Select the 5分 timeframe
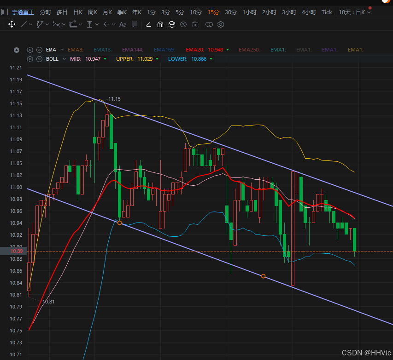393x360 pixels. (180, 12)
